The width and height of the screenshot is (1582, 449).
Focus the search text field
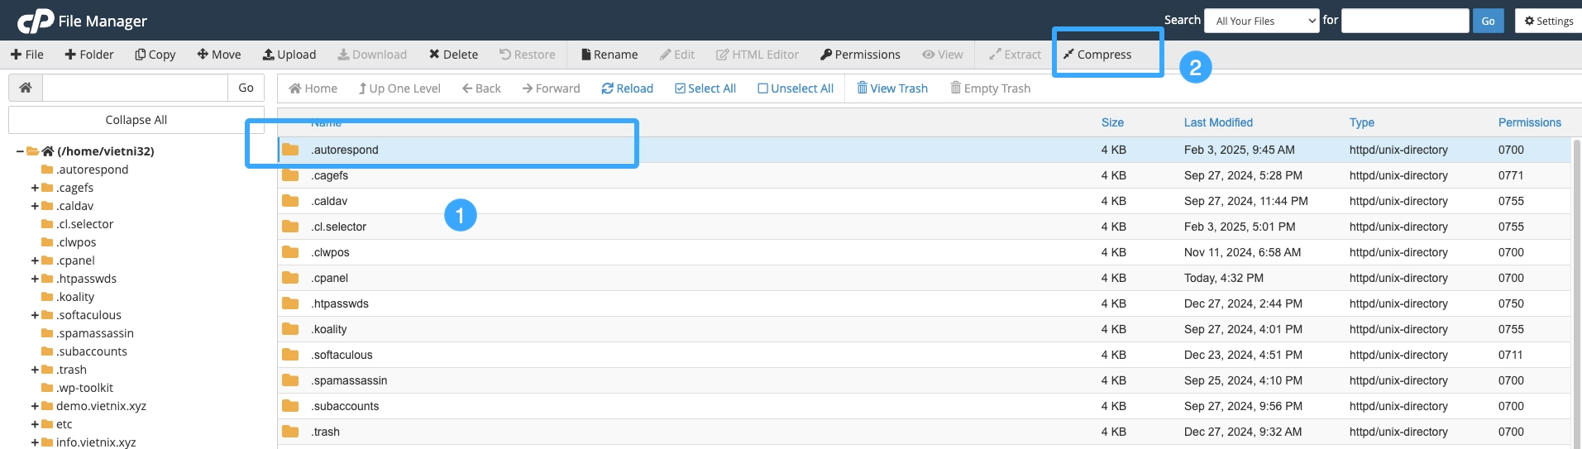click(1405, 21)
